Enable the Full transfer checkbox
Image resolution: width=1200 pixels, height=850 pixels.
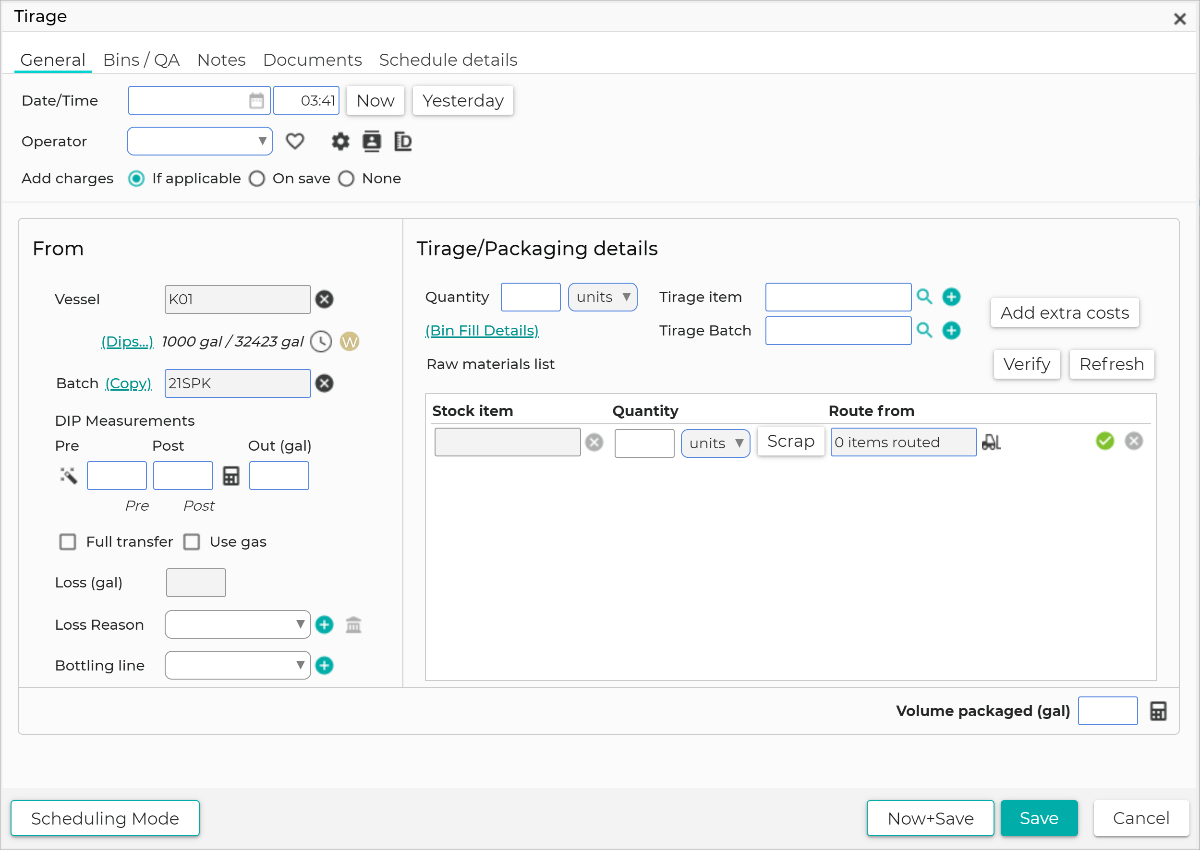pyautogui.click(x=68, y=542)
